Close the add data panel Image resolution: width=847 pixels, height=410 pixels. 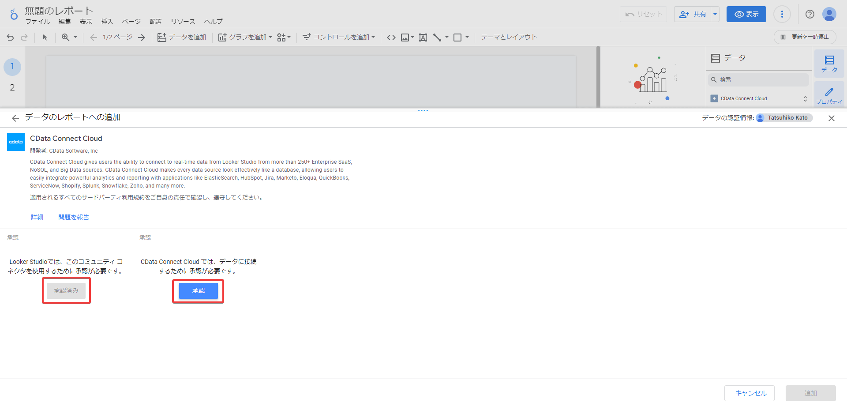[x=832, y=118]
